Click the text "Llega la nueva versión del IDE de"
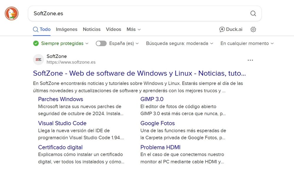The image size is (294, 169). [x=74, y=130]
